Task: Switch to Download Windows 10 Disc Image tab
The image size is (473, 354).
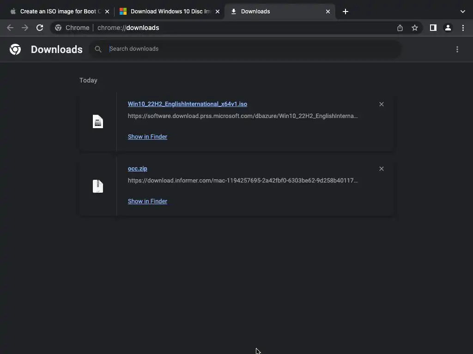Action: 169,12
